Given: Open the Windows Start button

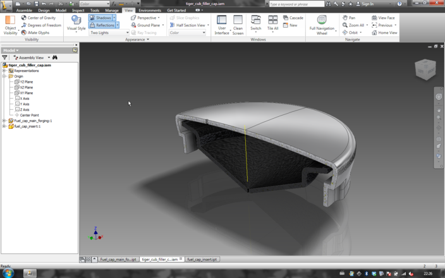Looking at the screenshot, I should pyautogui.click(x=8, y=274).
